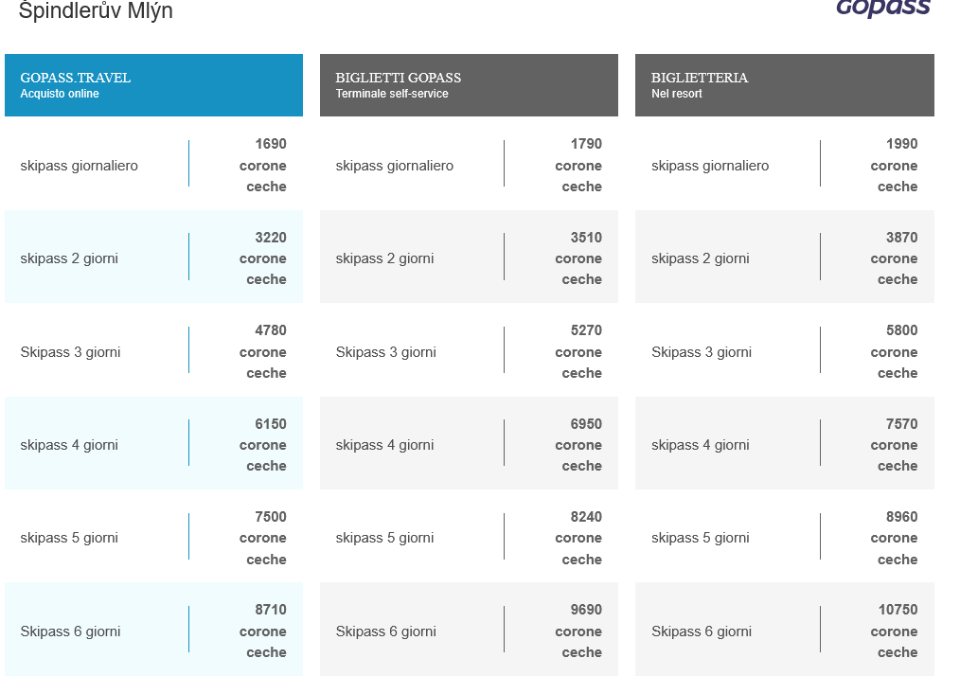
Task: Click skipass 2 giorni under BIGLIETTERIA
Action: [701, 258]
